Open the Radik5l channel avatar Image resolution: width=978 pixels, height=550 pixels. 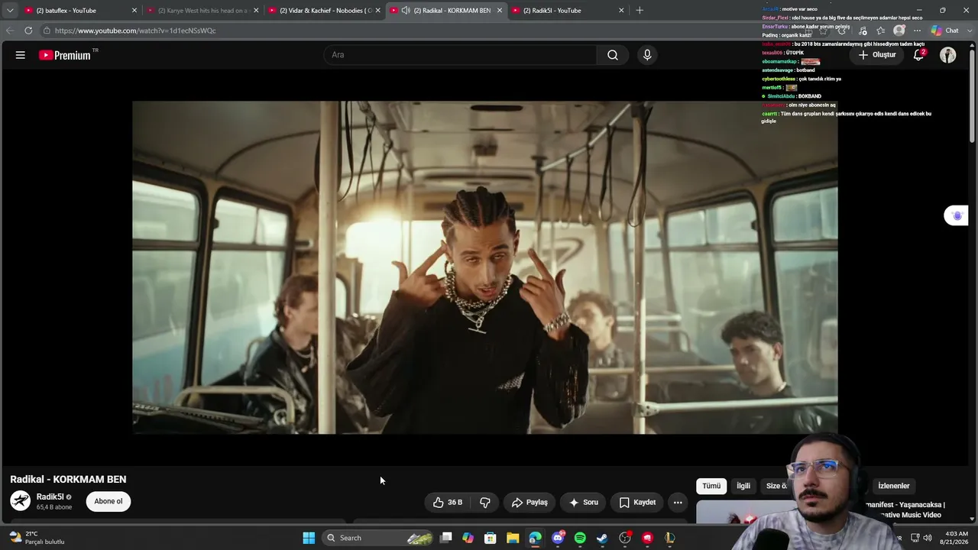tap(21, 501)
